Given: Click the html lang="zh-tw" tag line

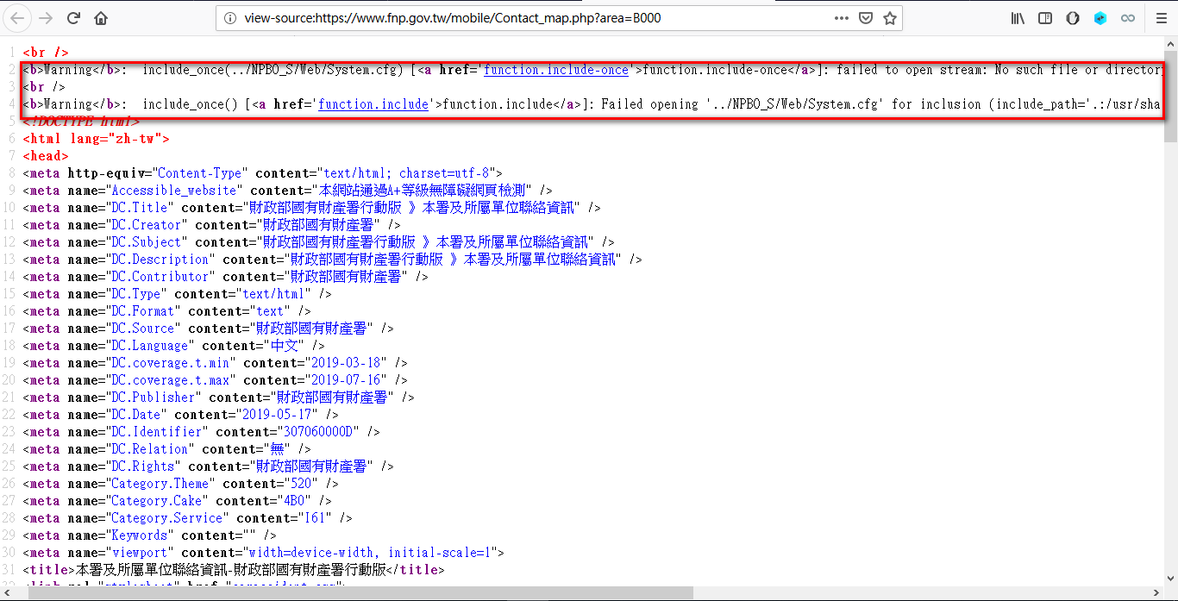Looking at the screenshot, I should point(96,139).
